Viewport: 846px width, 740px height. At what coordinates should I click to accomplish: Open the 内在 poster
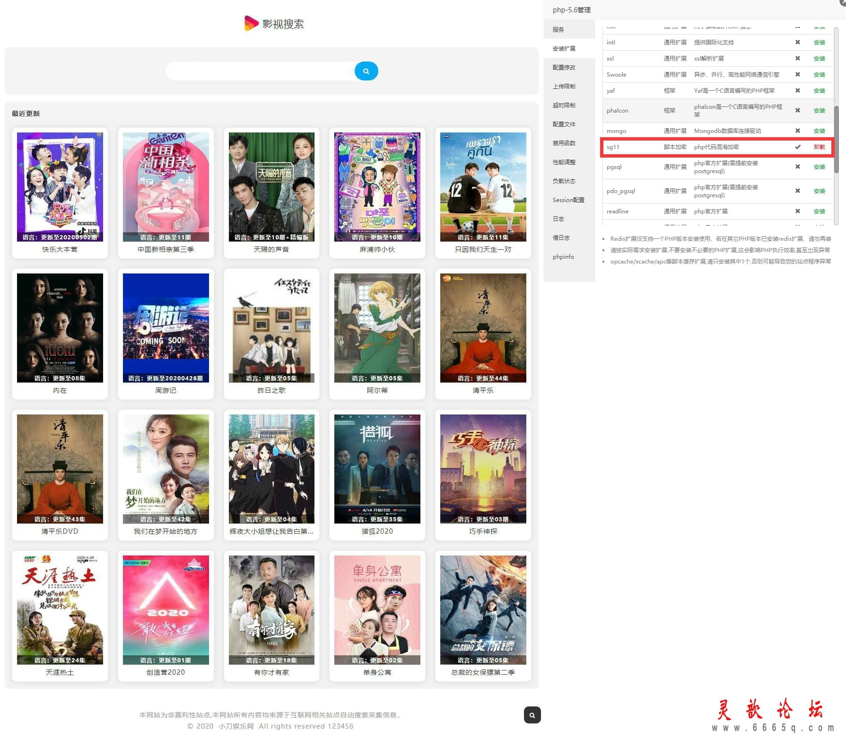[x=60, y=328]
